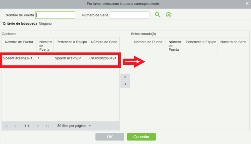The image size is (251, 144).
Task: Click the green magnifier search icon
Action: (x=158, y=15)
